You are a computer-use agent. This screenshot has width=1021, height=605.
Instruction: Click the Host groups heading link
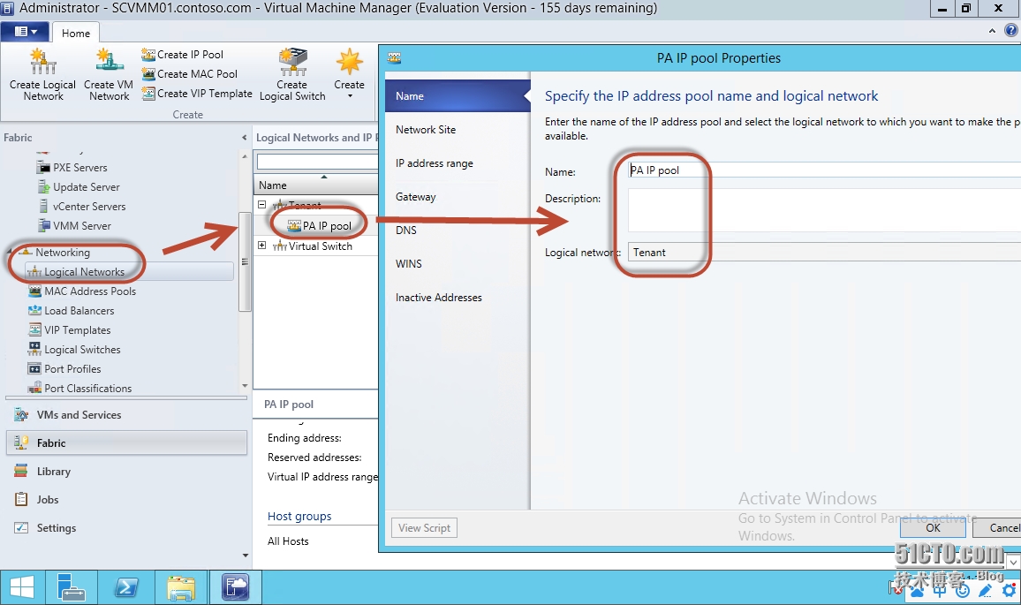[x=299, y=517]
